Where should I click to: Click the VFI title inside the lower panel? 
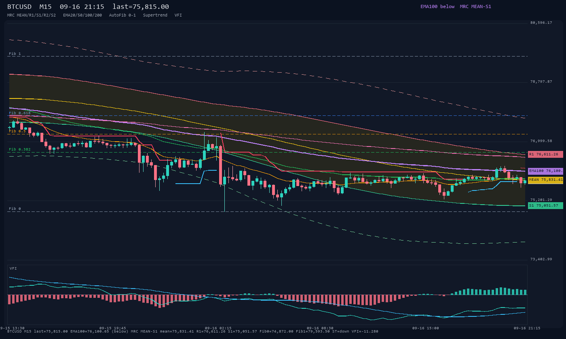(13, 268)
